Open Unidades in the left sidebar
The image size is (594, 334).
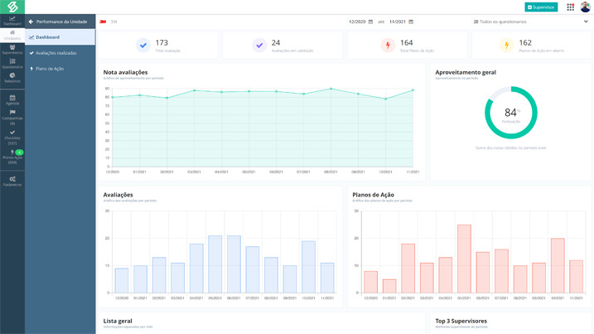coord(12,36)
